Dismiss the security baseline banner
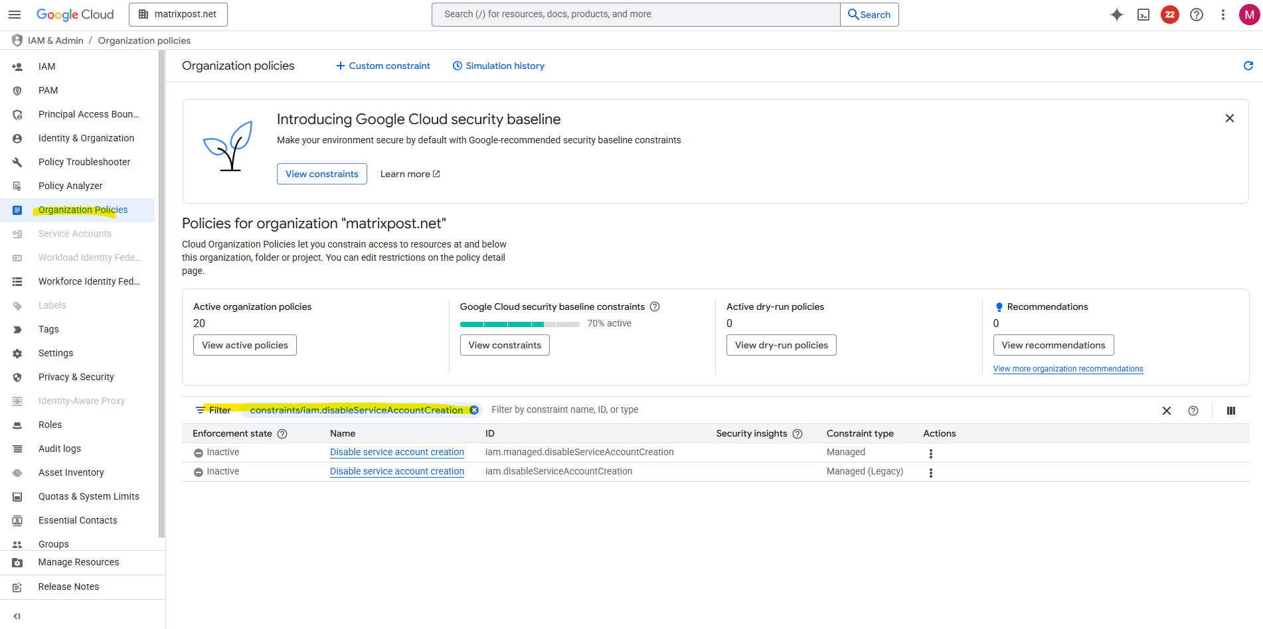Screen dimensions: 1263x629 (1230, 118)
